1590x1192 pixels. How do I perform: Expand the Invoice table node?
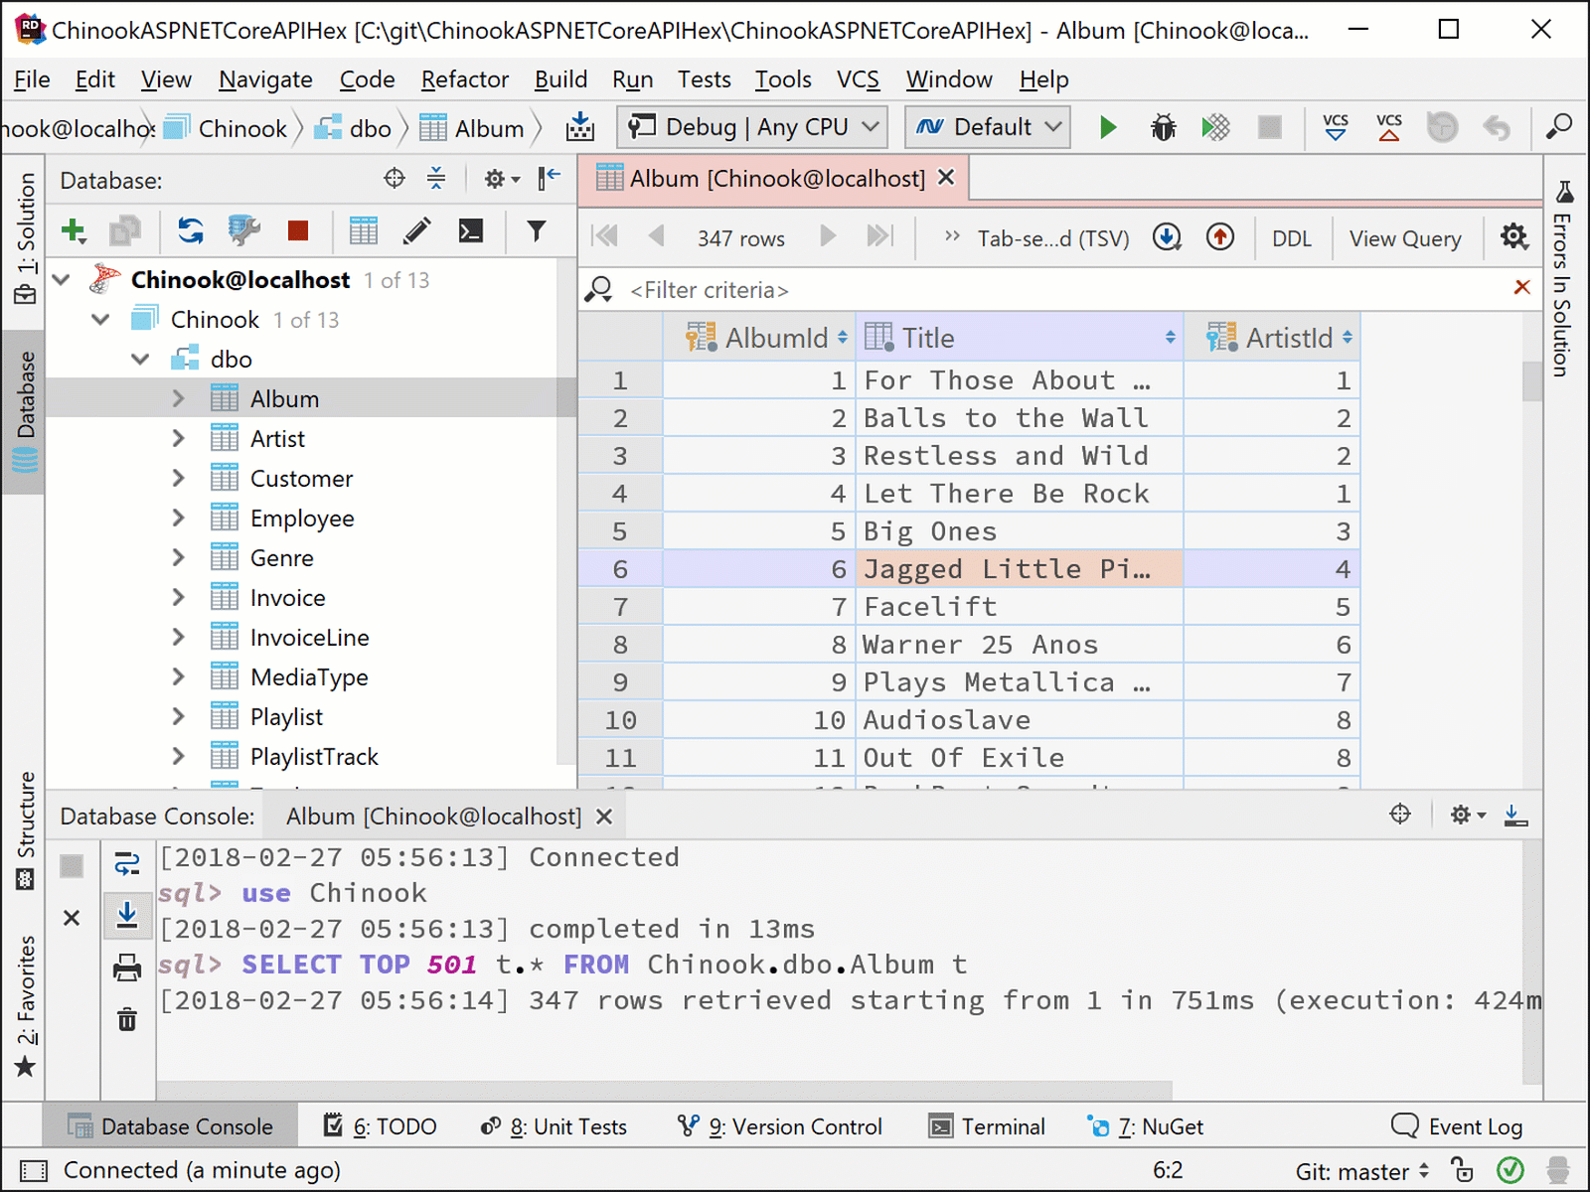click(178, 597)
